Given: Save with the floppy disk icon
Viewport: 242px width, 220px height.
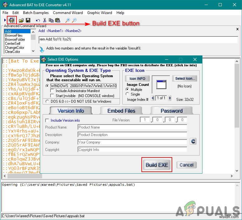Looking at the screenshot, I should pos(28,20).
